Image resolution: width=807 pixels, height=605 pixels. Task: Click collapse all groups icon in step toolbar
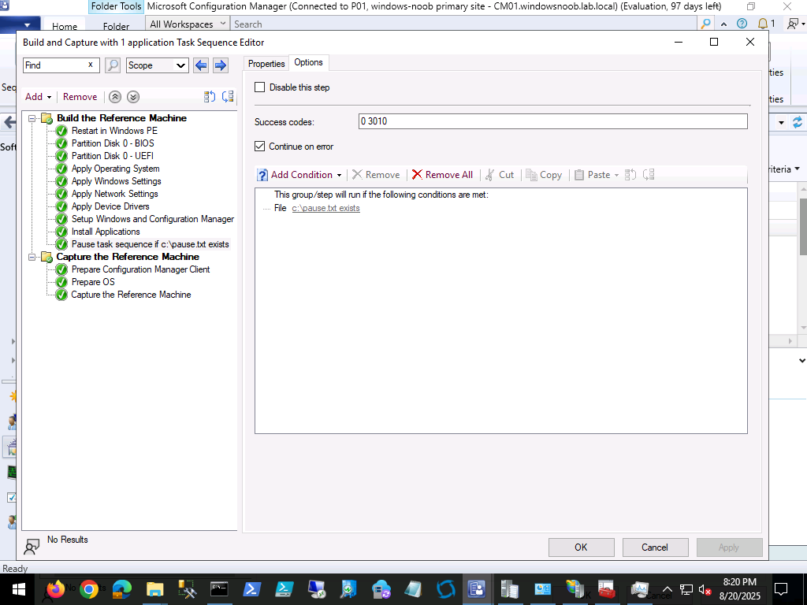228,97
